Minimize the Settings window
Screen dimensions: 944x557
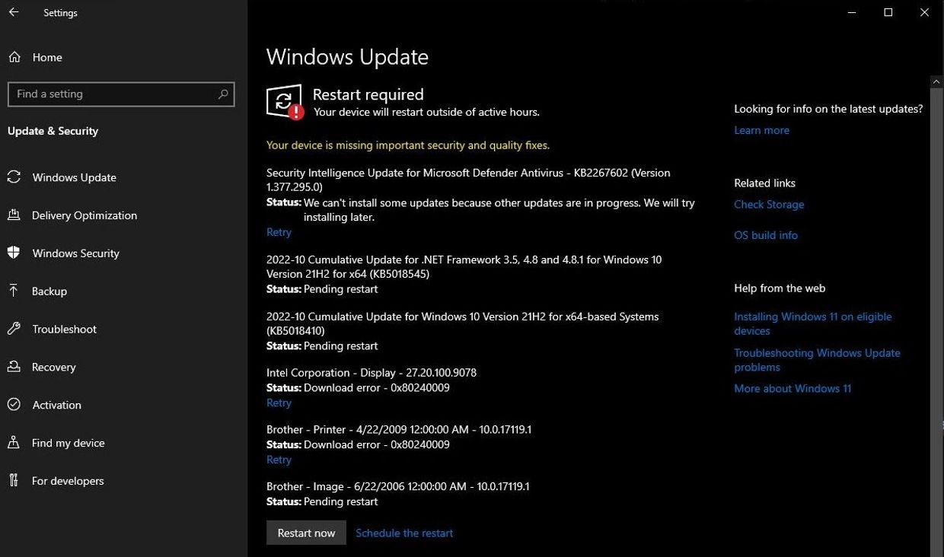(x=852, y=13)
